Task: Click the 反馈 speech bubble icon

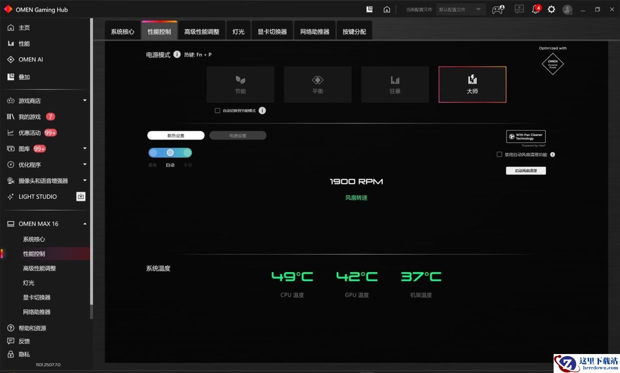Action: [11, 341]
